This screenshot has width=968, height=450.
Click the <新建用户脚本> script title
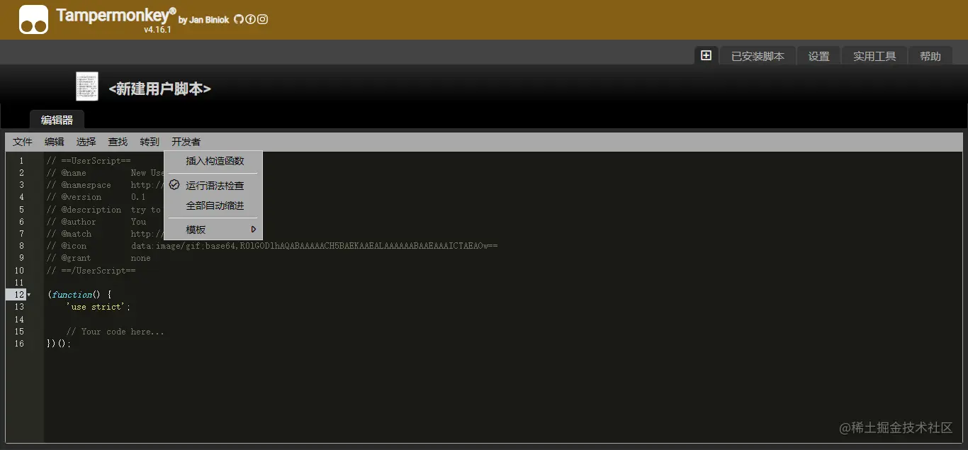[x=159, y=89]
